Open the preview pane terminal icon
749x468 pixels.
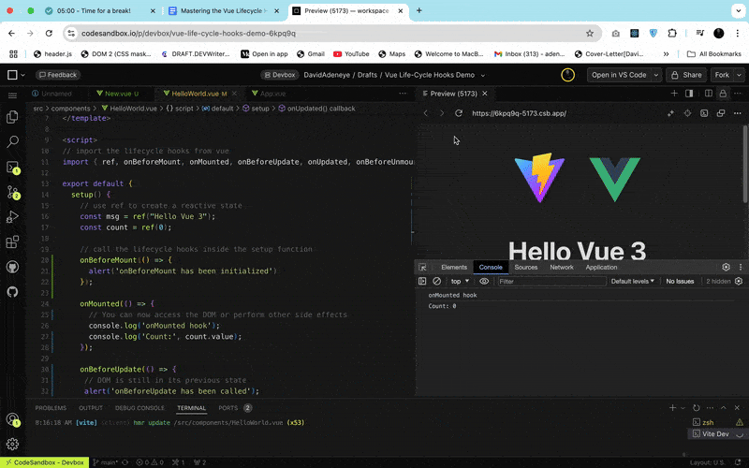tap(704, 113)
